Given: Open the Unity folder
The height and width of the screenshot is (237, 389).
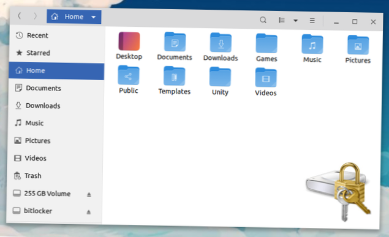Looking at the screenshot, I should (x=220, y=77).
